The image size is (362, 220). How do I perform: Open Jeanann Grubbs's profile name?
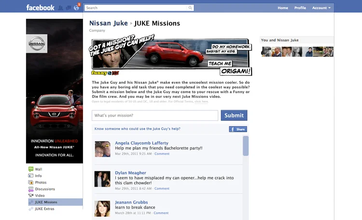coord(131,202)
